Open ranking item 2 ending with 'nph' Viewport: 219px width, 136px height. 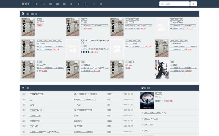pyautogui.click(x=155, y=112)
